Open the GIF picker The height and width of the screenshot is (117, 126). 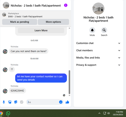[22, 102]
